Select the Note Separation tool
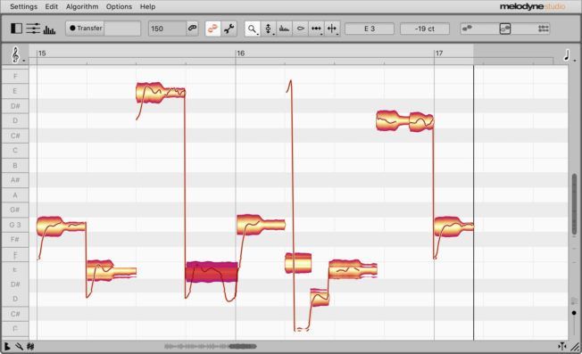 point(332,29)
